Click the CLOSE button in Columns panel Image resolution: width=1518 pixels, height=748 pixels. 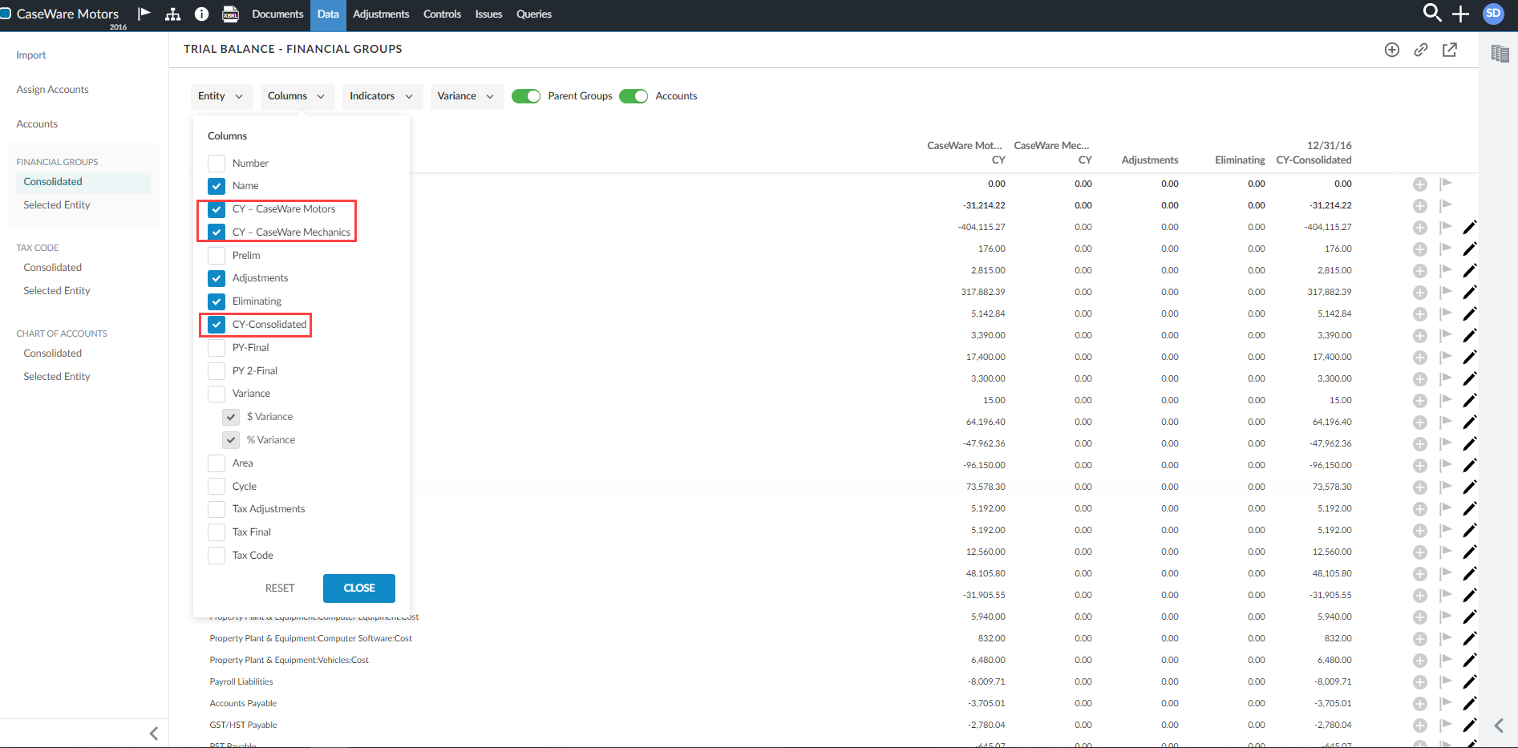click(358, 588)
